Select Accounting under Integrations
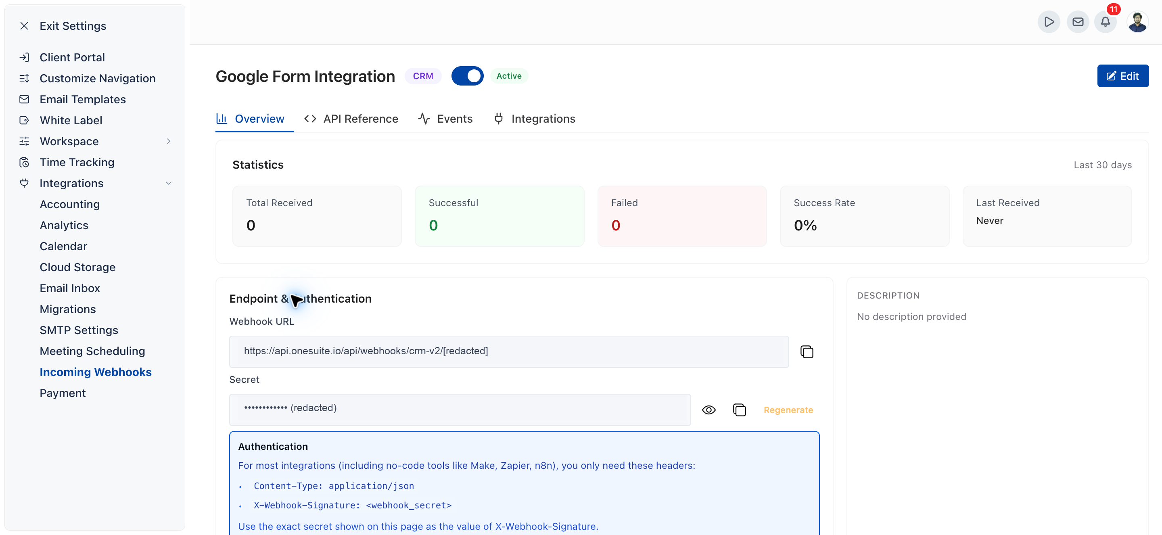This screenshot has width=1162, height=535. 69,204
